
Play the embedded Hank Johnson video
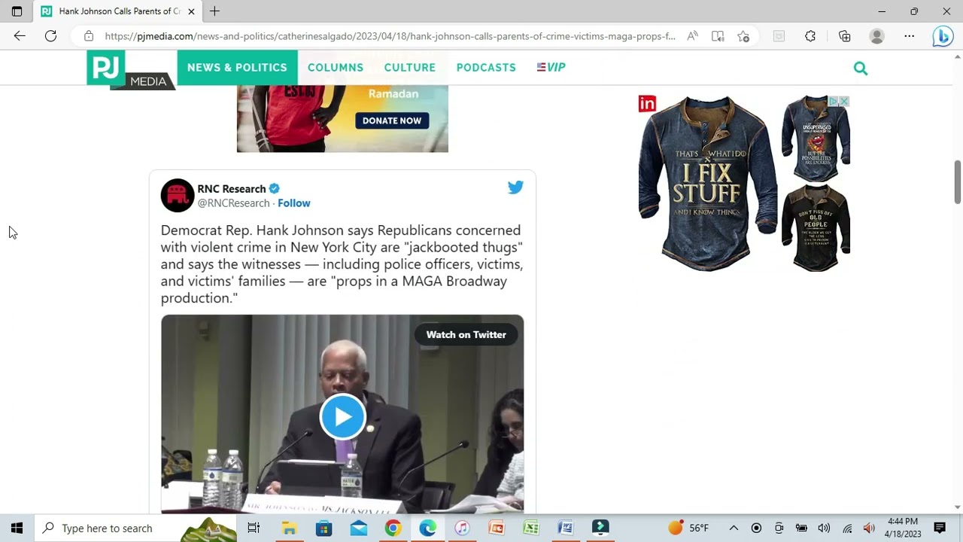click(x=342, y=416)
